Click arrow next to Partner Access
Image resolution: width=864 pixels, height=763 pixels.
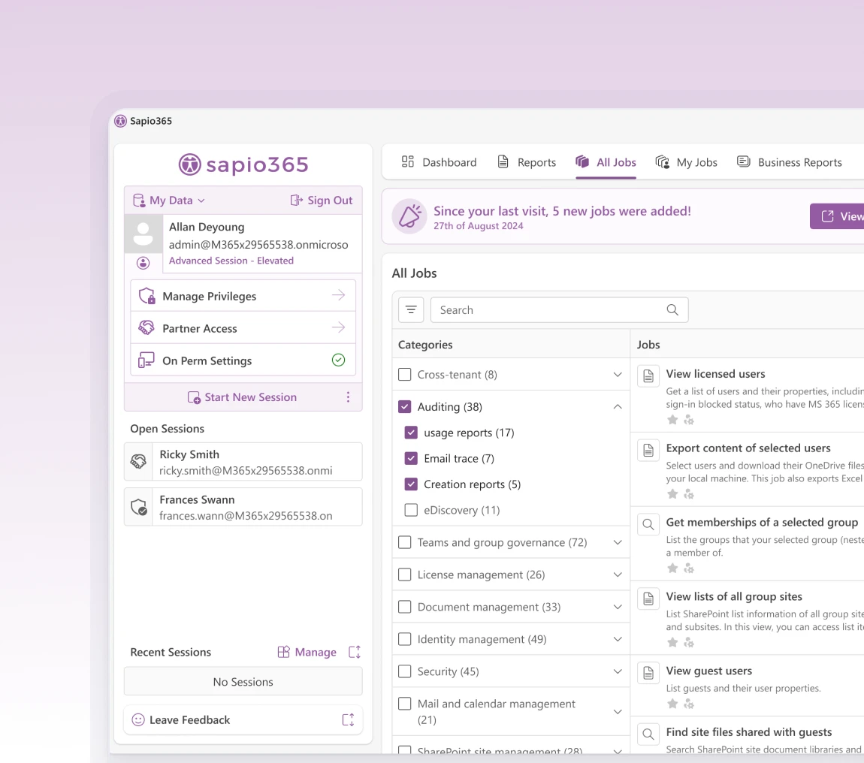coord(338,327)
